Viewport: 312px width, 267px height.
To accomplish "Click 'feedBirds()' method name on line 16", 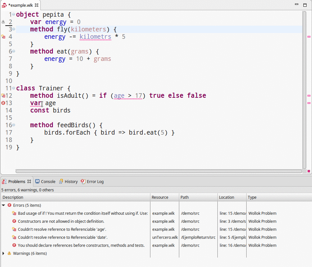I will [76, 125].
